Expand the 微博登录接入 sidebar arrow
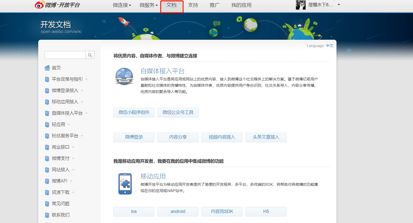Image resolution: width=413 pixels, height=223 pixels. 82,91
